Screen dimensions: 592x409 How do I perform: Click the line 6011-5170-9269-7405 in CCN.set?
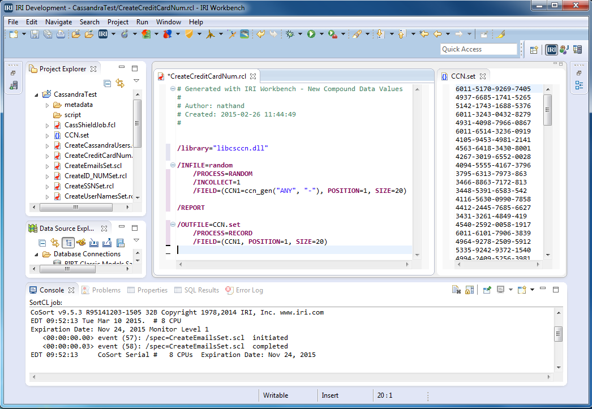(493, 89)
